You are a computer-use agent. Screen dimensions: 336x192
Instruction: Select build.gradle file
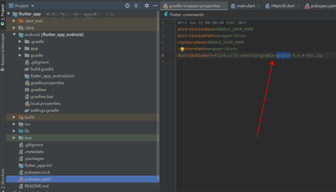coord(42,69)
